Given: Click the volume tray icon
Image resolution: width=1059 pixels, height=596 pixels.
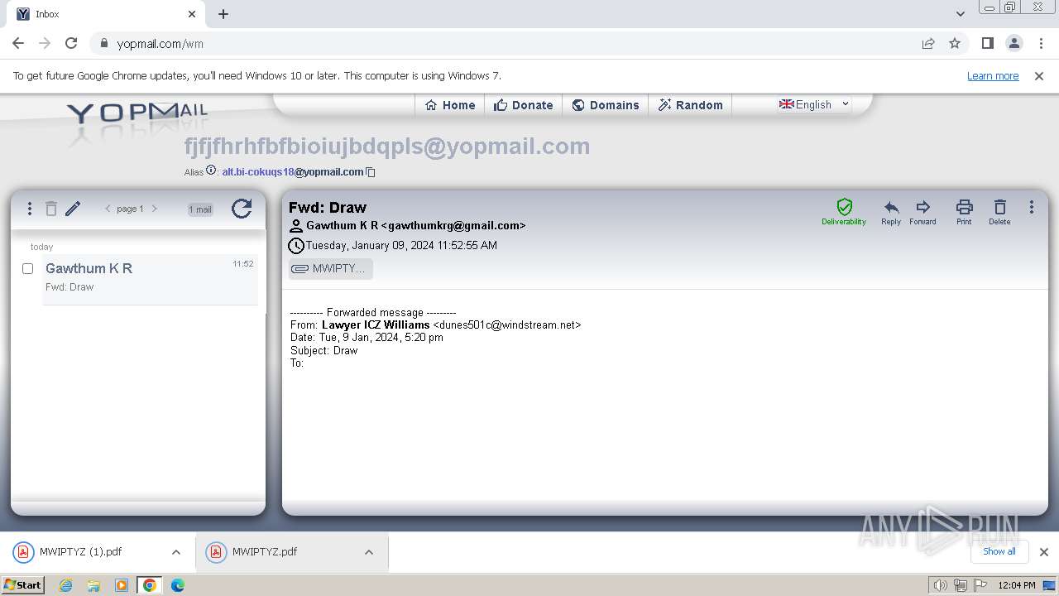Looking at the screenshot, I should 940,585.
